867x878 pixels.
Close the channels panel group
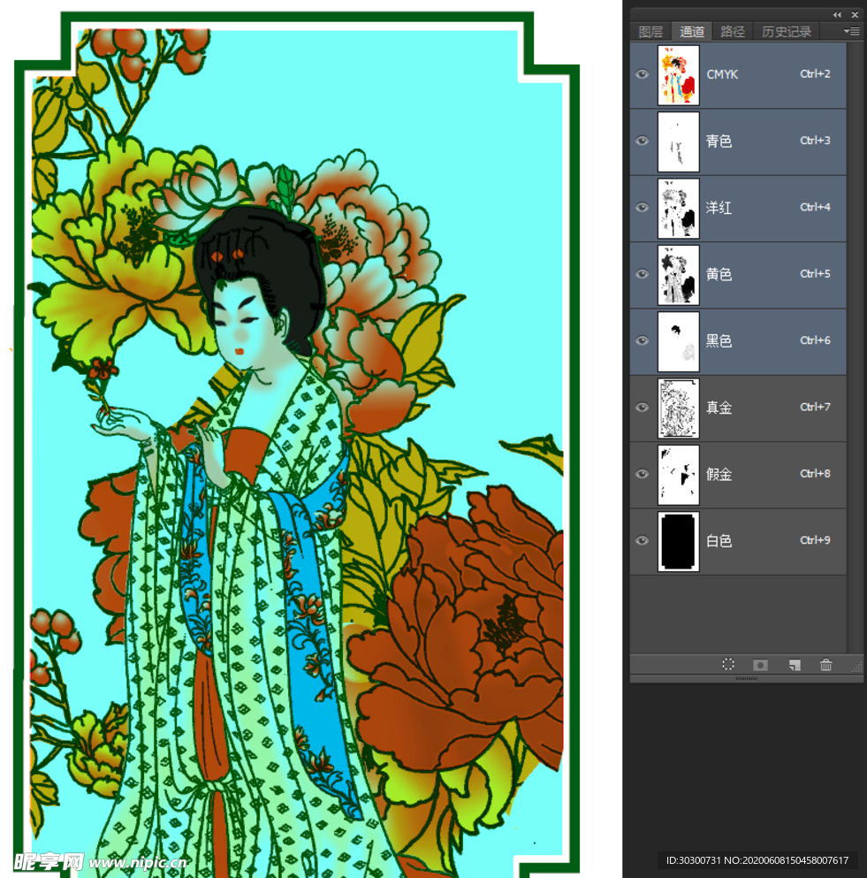pyautogui.click(x=855, y=14)
